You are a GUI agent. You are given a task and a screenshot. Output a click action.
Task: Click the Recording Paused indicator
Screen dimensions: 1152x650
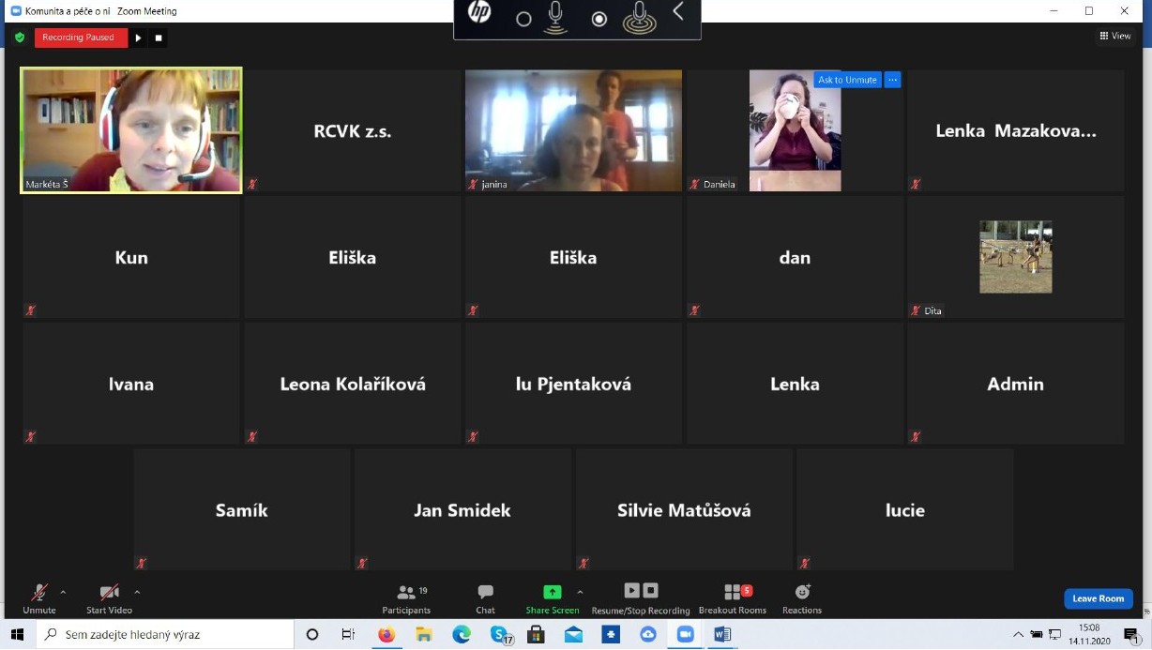(x=81, y=38)
